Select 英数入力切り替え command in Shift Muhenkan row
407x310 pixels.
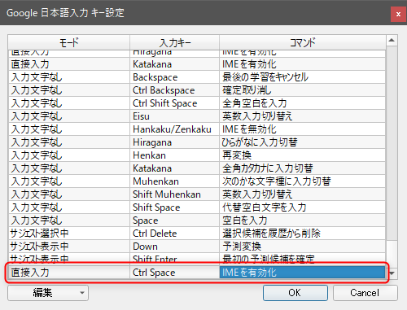pyautogui.click(x=302, y=194)
